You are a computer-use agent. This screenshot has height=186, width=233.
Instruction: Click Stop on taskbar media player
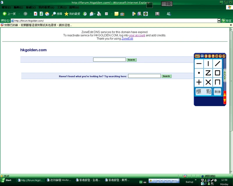point(162,181)
